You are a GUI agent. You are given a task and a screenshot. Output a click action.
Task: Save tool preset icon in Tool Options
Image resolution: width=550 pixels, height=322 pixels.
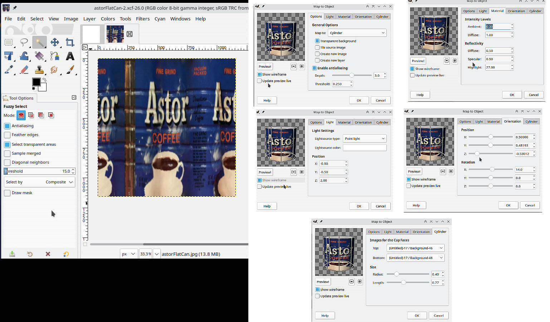point(12,254)
